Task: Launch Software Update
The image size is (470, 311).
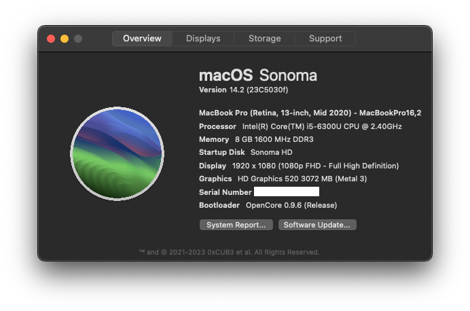Action: click(317, 225)
